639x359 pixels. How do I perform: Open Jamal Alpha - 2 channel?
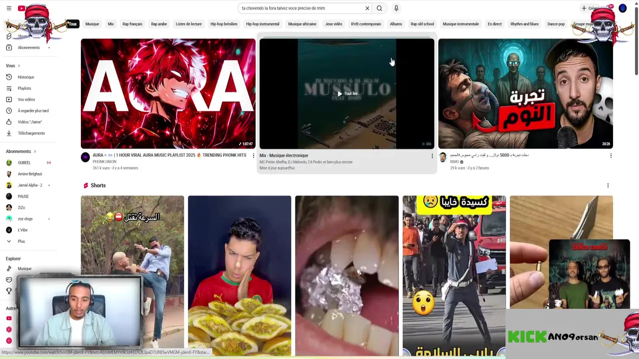[30, 185]
